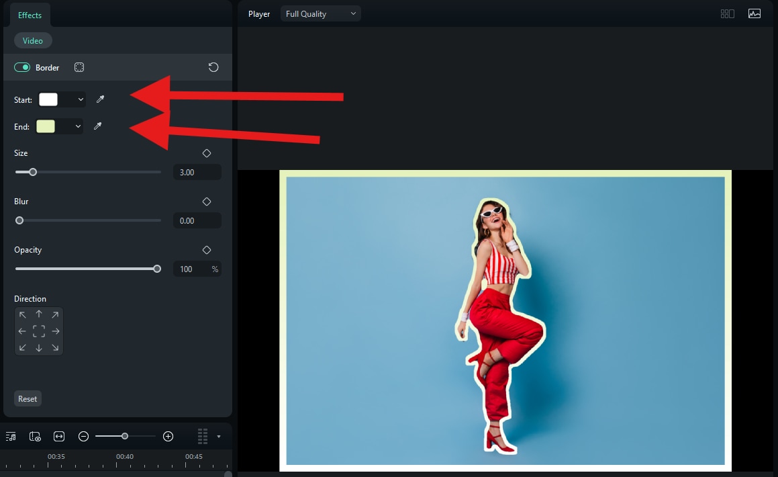Click the timeline view grid icon
The image size is (778, 477).
point(203,436)
